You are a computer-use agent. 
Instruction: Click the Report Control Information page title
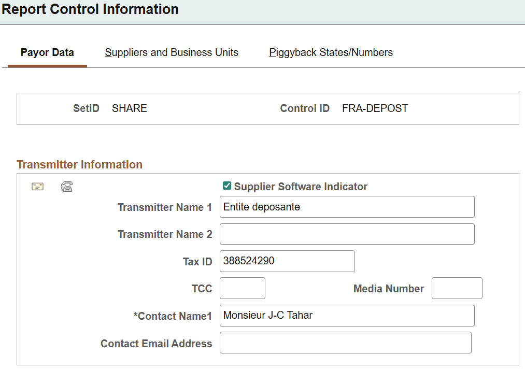tap(90, 9)
